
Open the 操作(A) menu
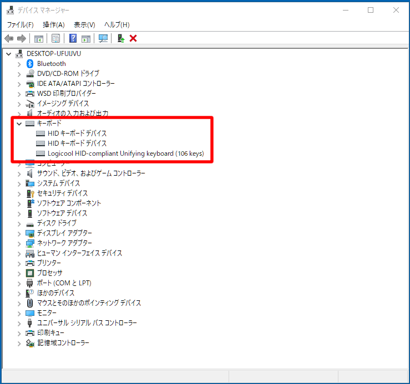point(53,25)
